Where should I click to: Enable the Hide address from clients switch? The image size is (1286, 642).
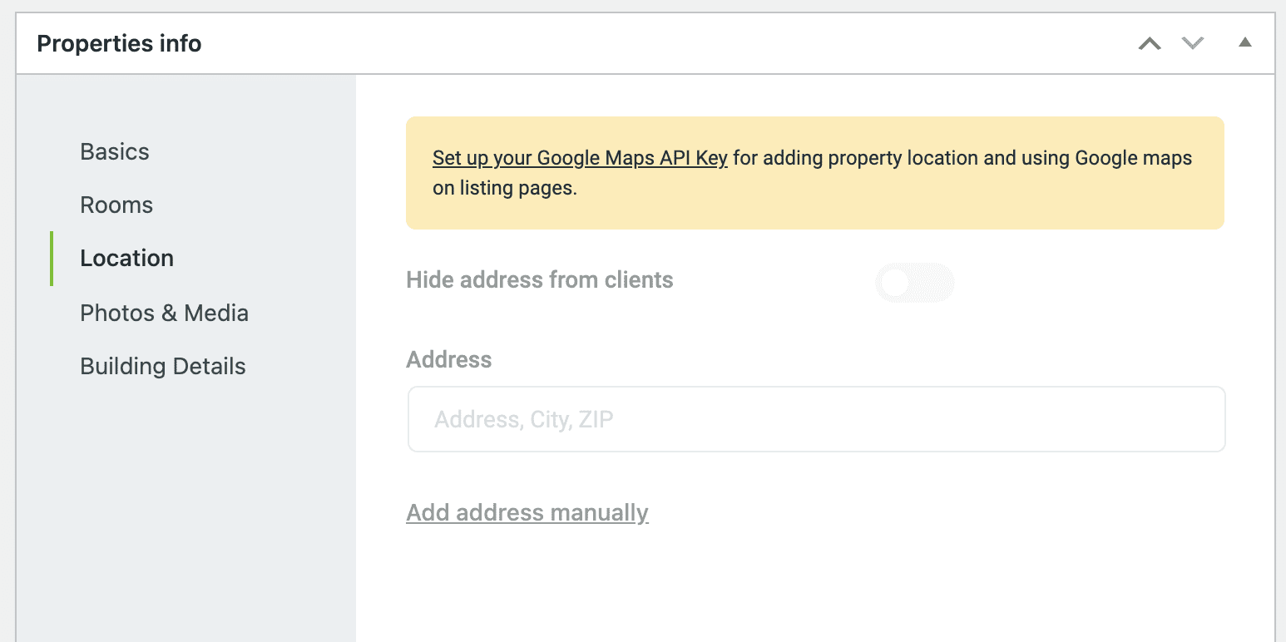(914, 283)
